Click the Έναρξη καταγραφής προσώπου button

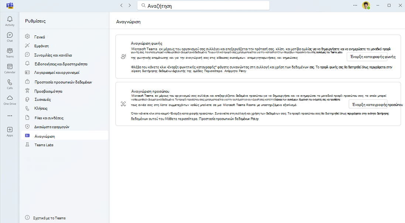click(376, 104)
